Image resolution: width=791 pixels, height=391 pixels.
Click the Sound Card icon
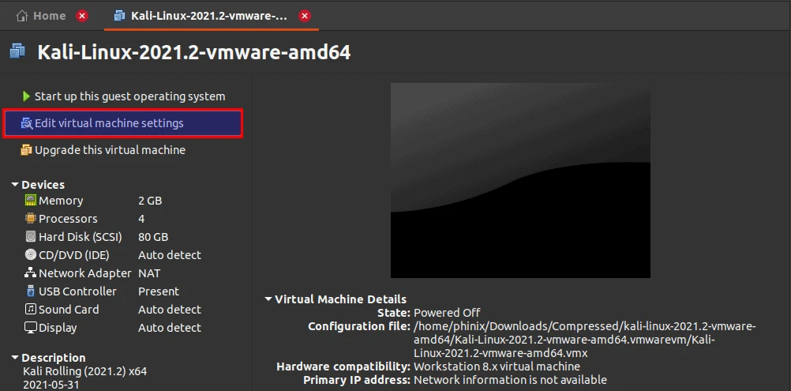click(31, 310)
